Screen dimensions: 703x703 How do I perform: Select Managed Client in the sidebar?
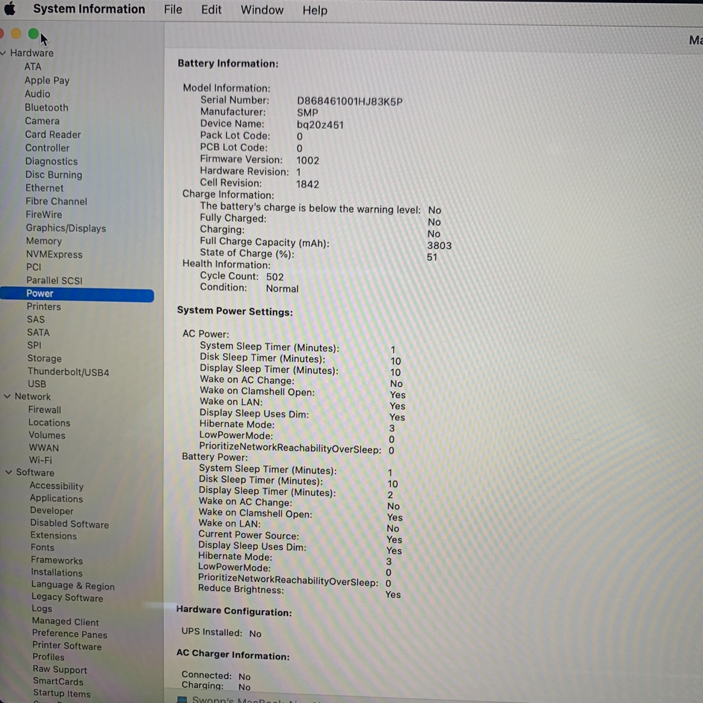coord(65,622)
